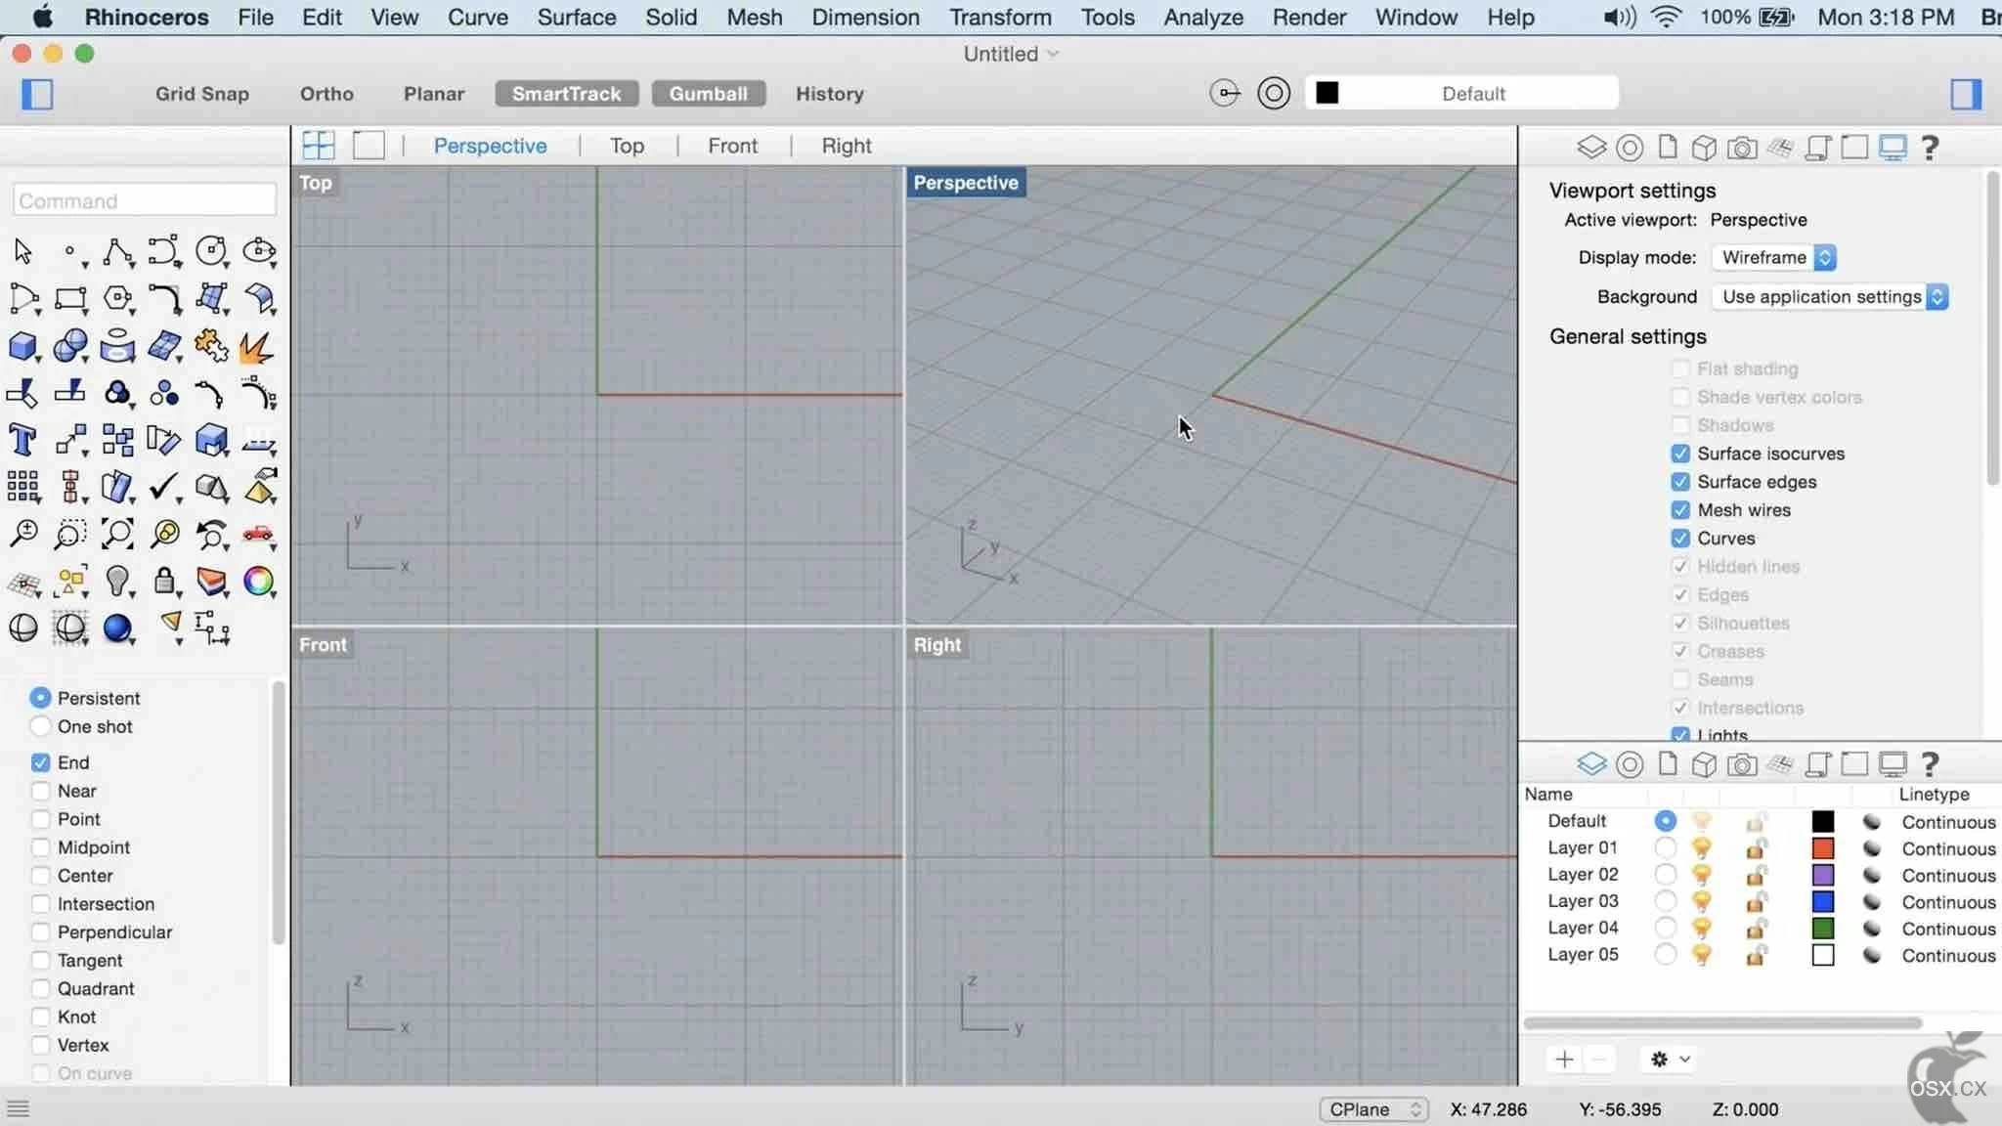Change Layer 03 blue color swatch
Viewport: 2002px width, 1126px height.
pyautogui.click(x=1823, y=901)
